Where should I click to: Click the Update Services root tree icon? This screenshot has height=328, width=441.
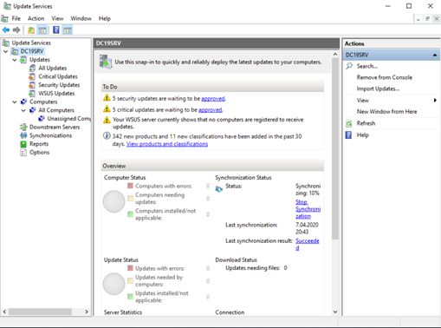coord(6,43)
